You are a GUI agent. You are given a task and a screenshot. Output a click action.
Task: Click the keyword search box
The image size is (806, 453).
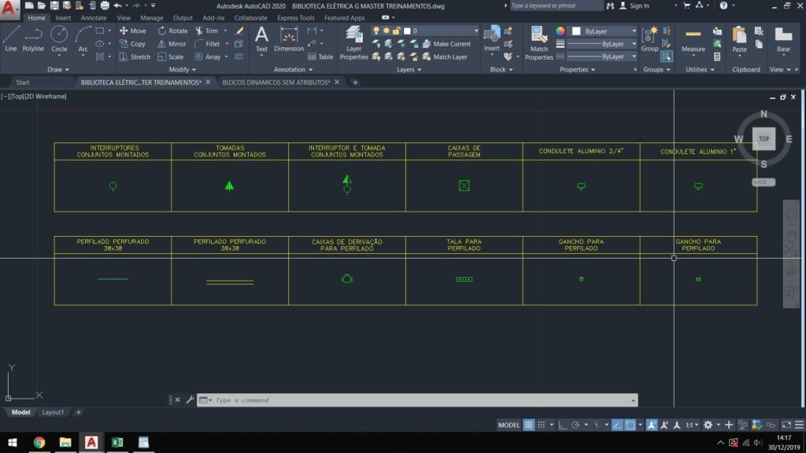(556, 6)
